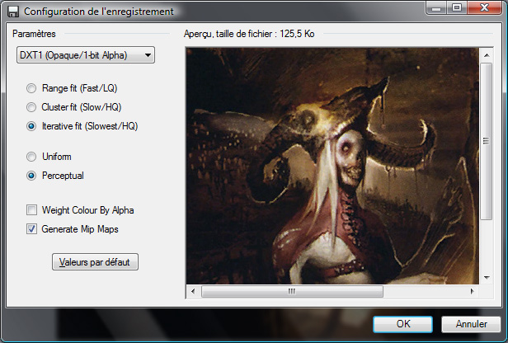
Task: Enable Weight Colour By Alpha checkbox
Action: pos(32,210)
